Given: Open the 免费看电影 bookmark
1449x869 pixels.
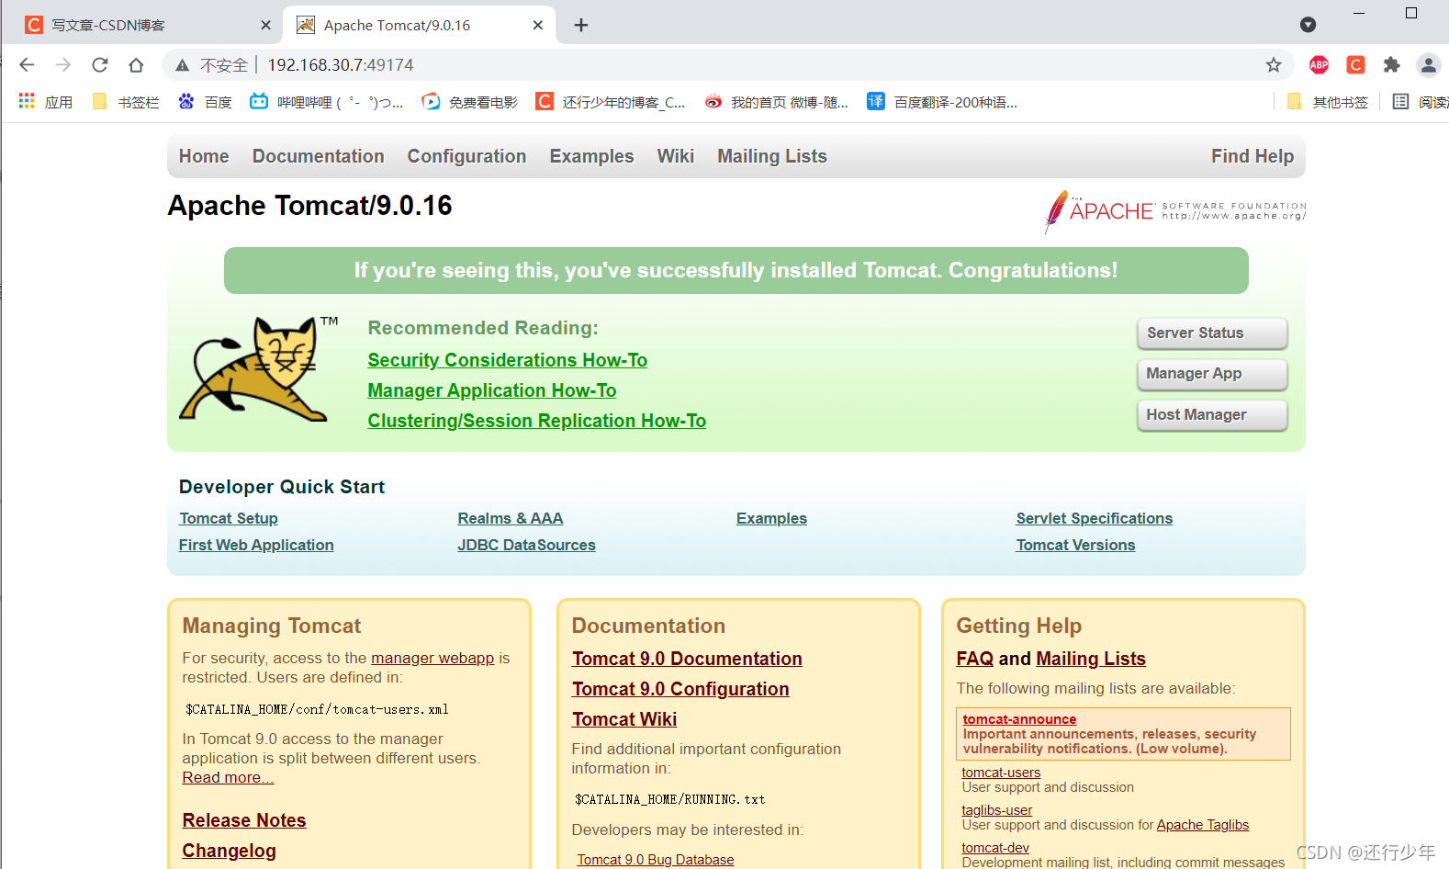Looking at the screenshot, I should [x=469, y=102].
